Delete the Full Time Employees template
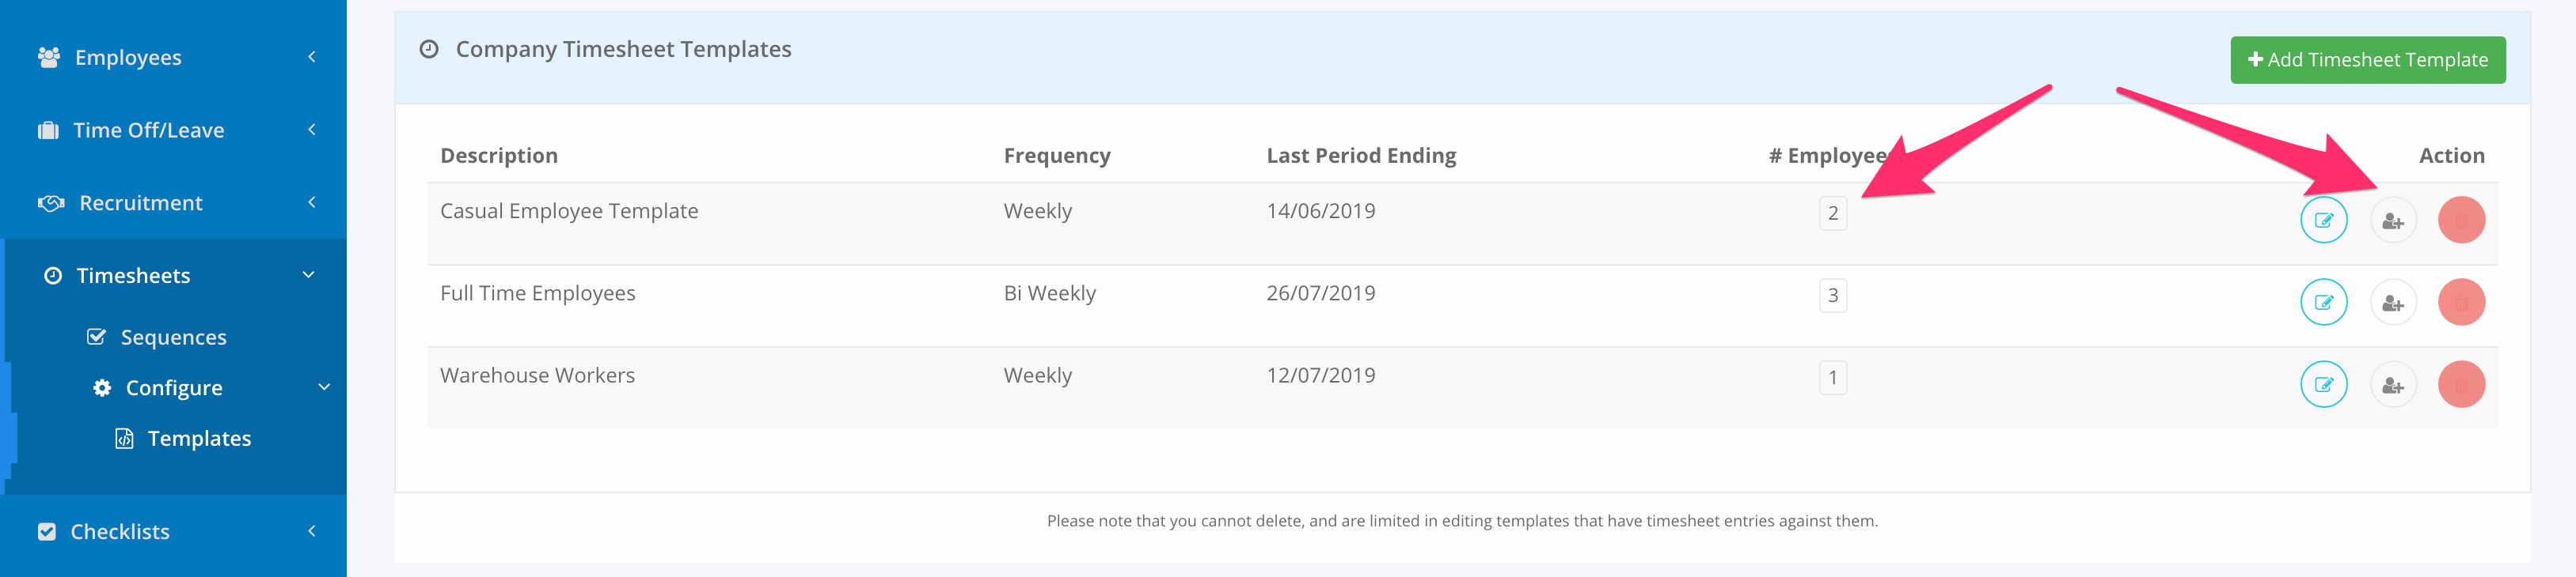 click(2461, 303)
